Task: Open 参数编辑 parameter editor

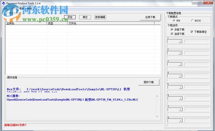Action: 100,17
